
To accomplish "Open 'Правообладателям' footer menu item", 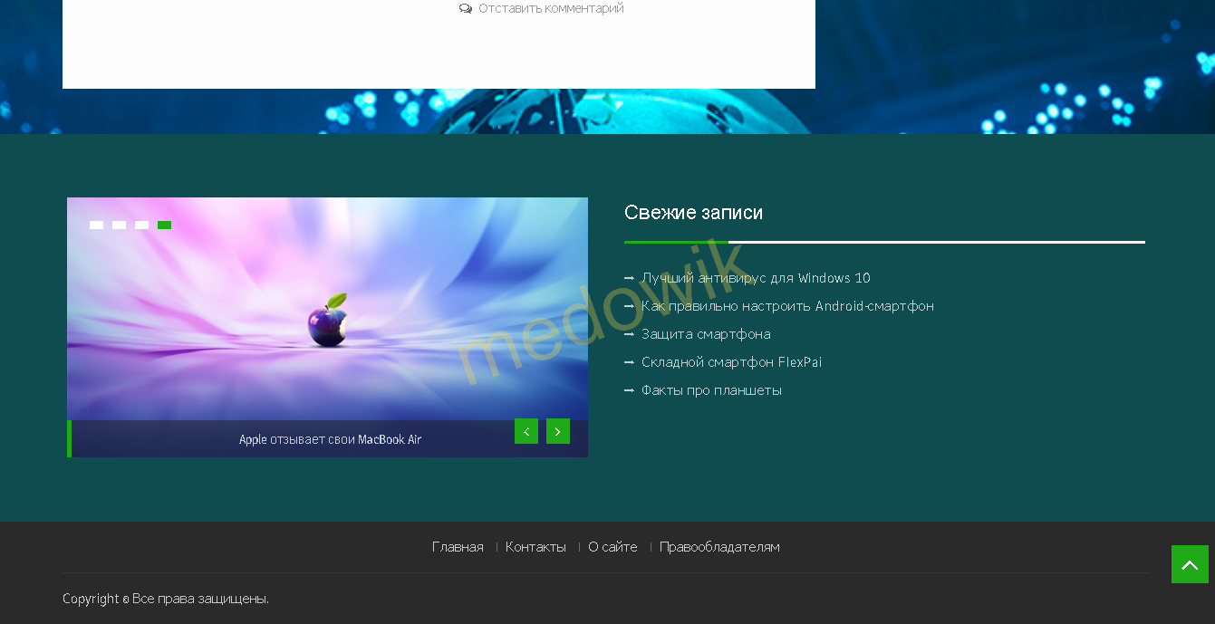I will (x=719, y=547).
